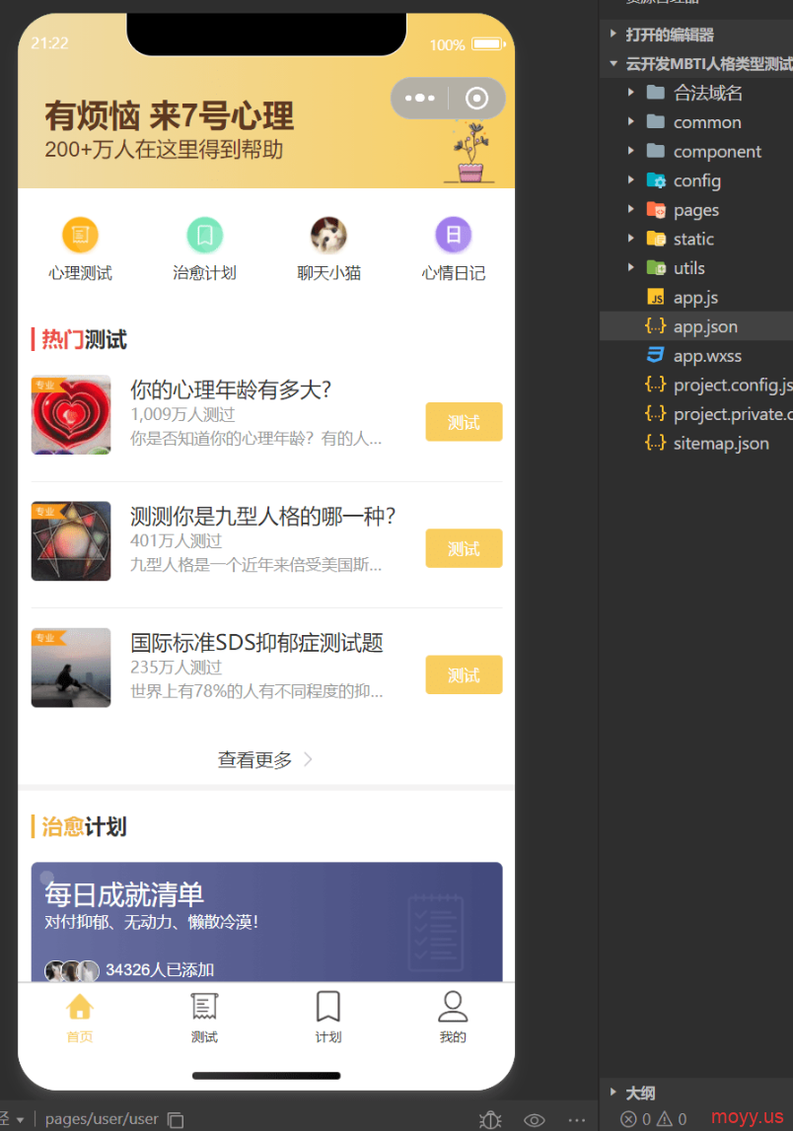Expand the component folder arrow
The height and width of the screenshot is (1131, 793).
click(630, 151)
